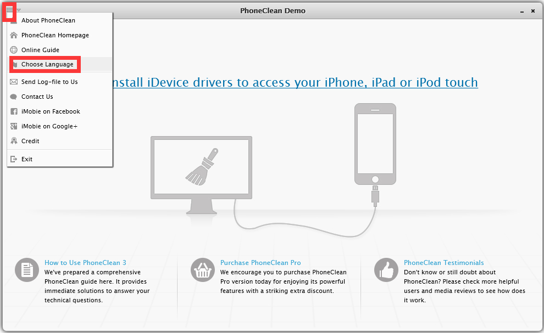Click the text 'technical questions.'
This screenshot has width=544, height=333.
74,301
